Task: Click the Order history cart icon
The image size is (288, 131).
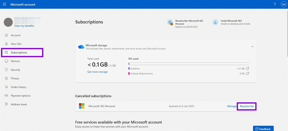Action: point(6,87)
